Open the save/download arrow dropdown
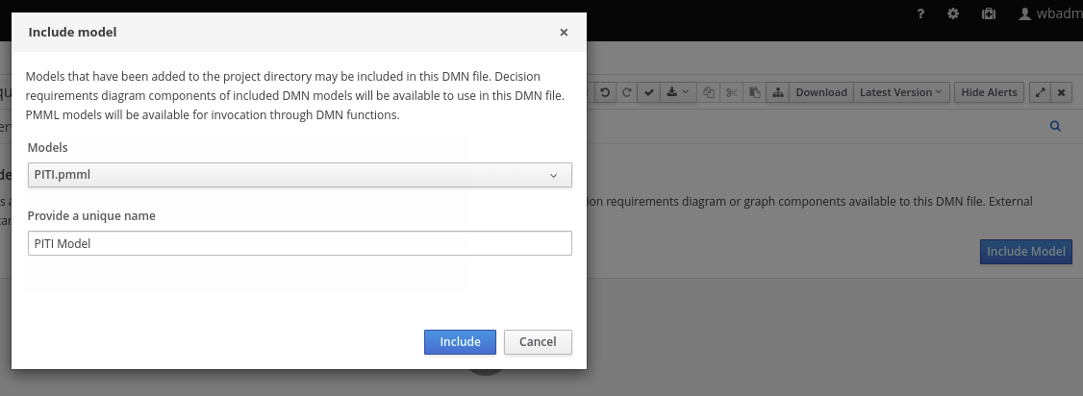 coord(677,92)
